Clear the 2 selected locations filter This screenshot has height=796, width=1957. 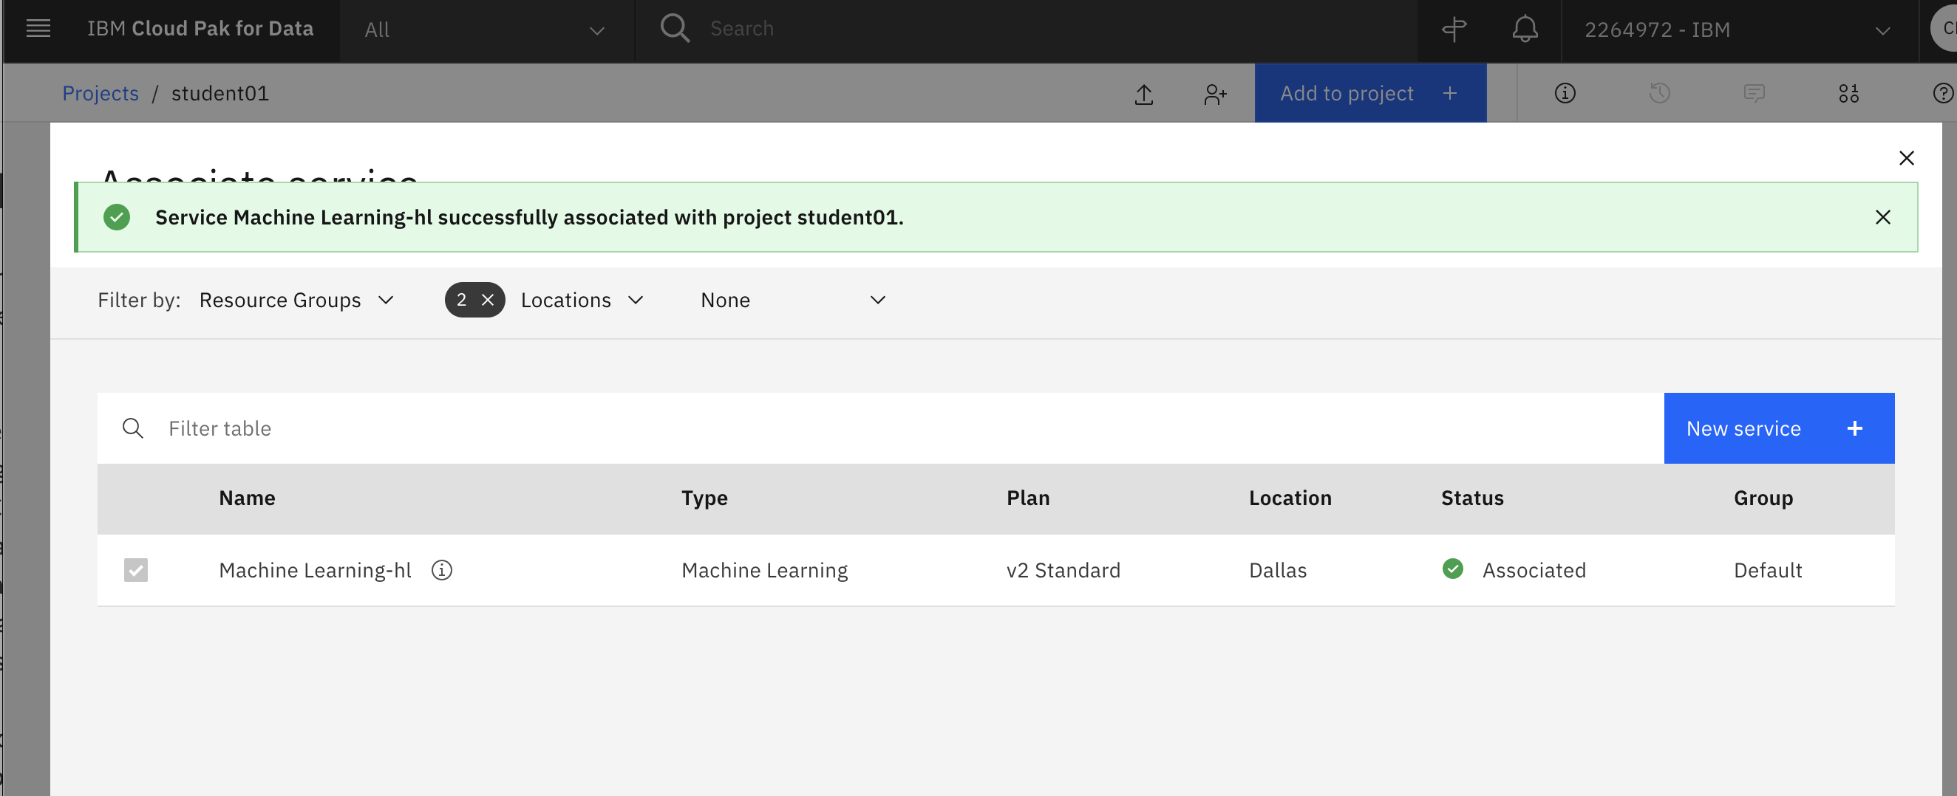click(x=488, y=300)
